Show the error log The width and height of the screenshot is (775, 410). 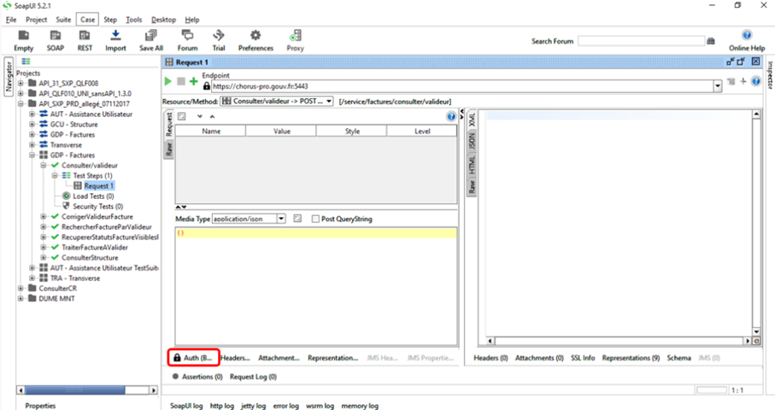[286, 406]
